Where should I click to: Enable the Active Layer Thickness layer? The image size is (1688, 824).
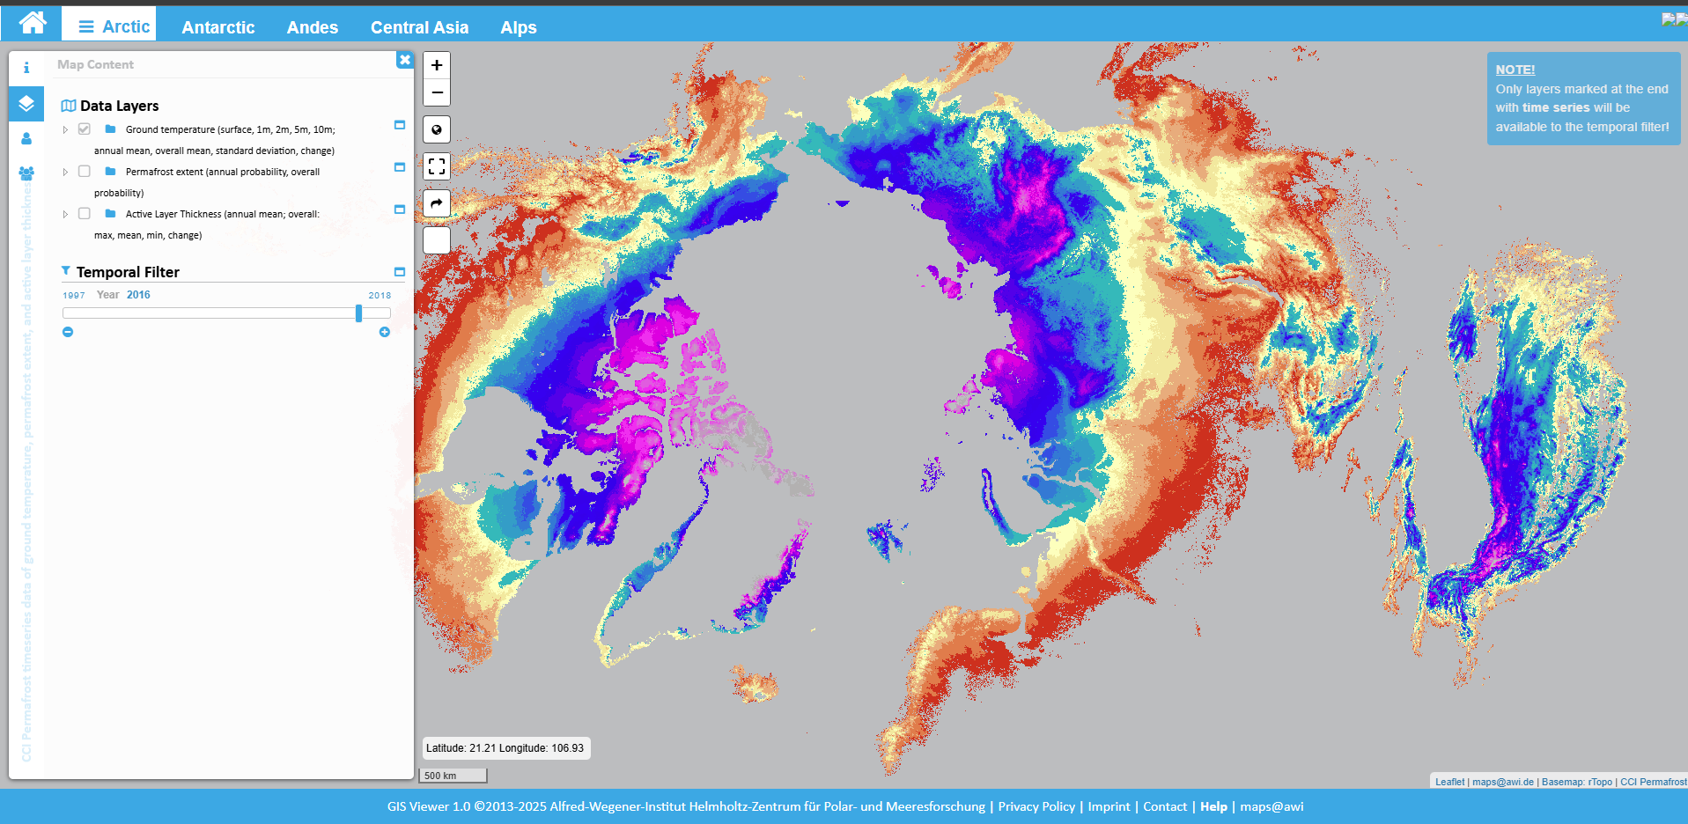[84, 213]
